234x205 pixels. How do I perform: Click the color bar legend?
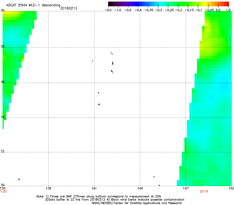168,4
